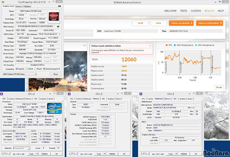Open the Processor #1 selection dropdown
This screenshot has width=230, height=157.
click(22, 148)
